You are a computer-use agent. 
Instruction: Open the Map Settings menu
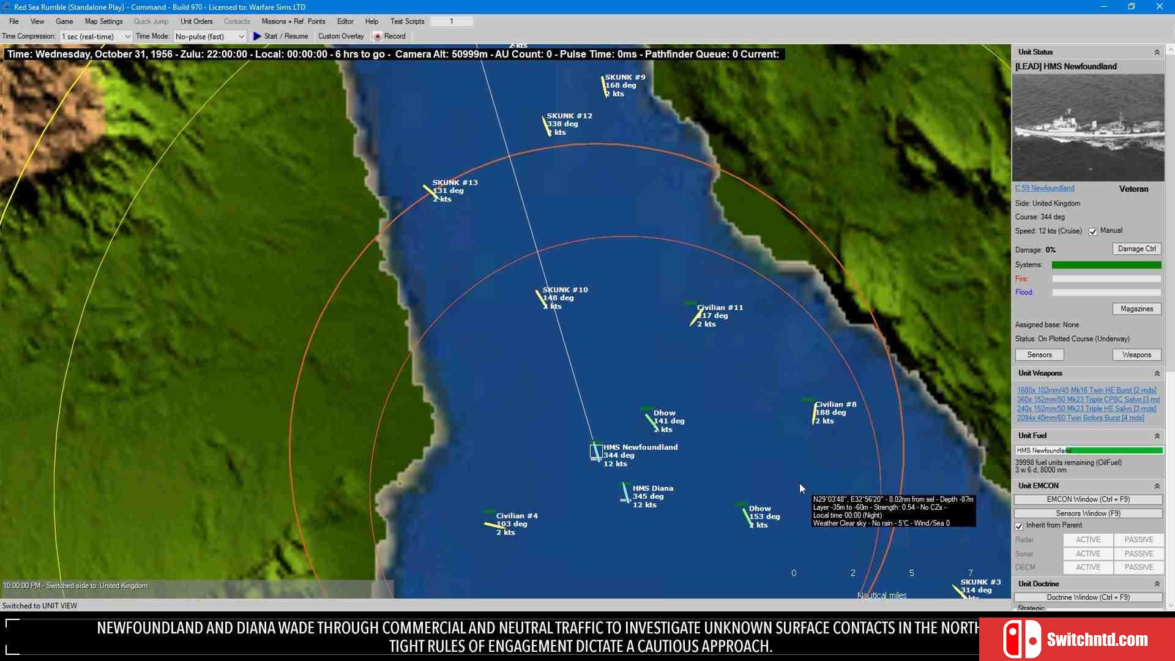click(103, 21)
